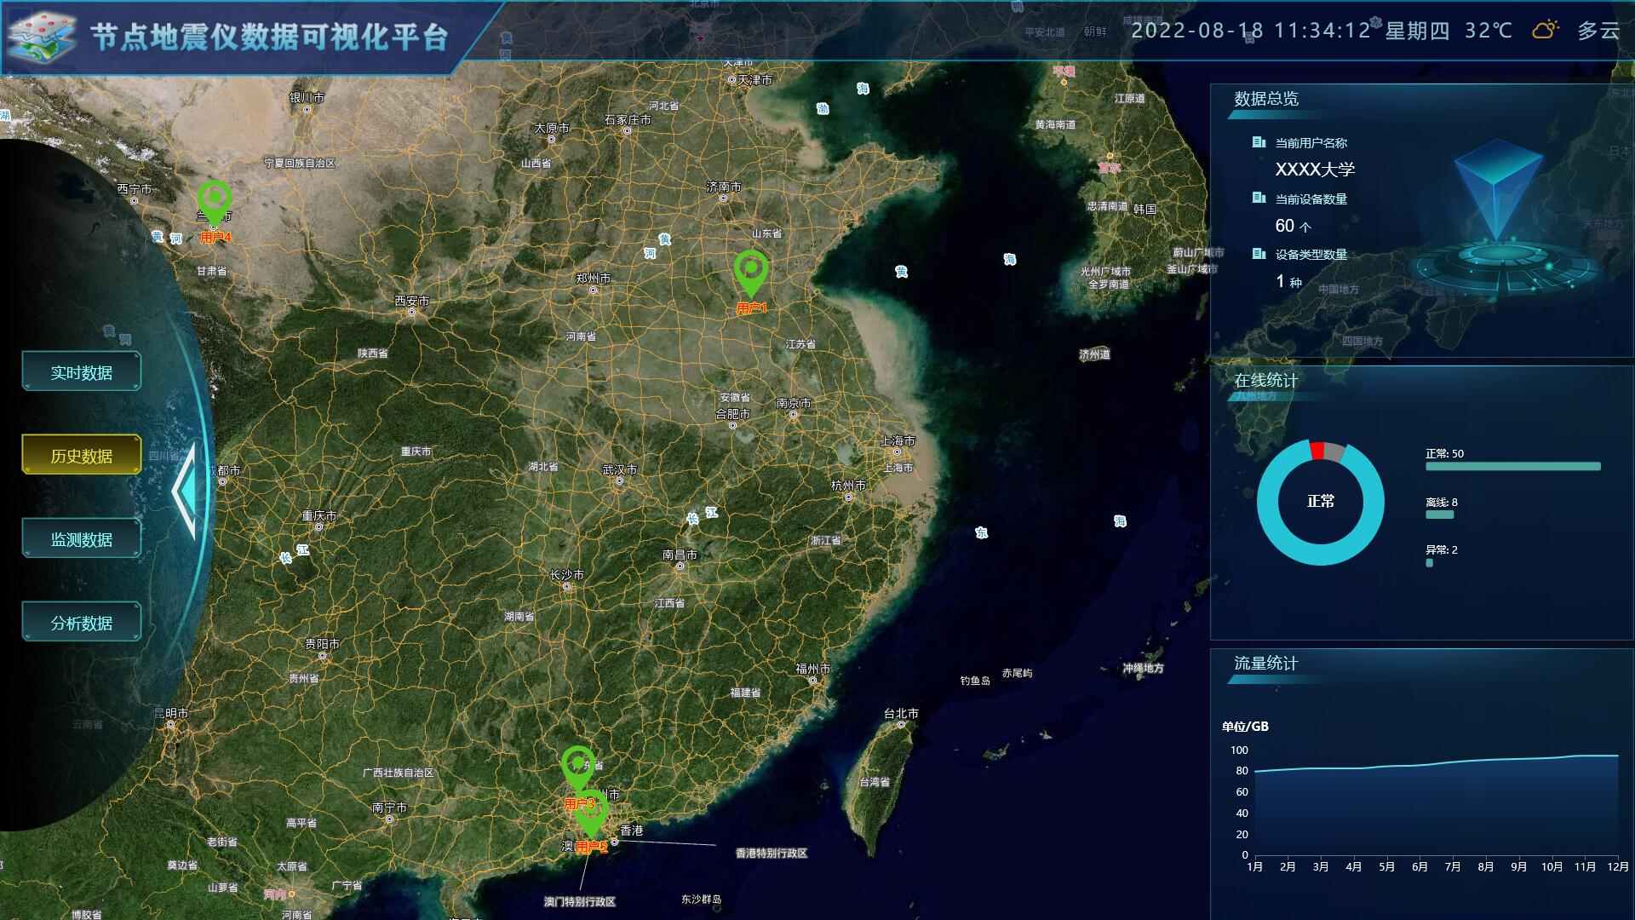The image size is (1635, 920).
Task: Click the 星期四 weekday label
Action: click(1417, 32)
